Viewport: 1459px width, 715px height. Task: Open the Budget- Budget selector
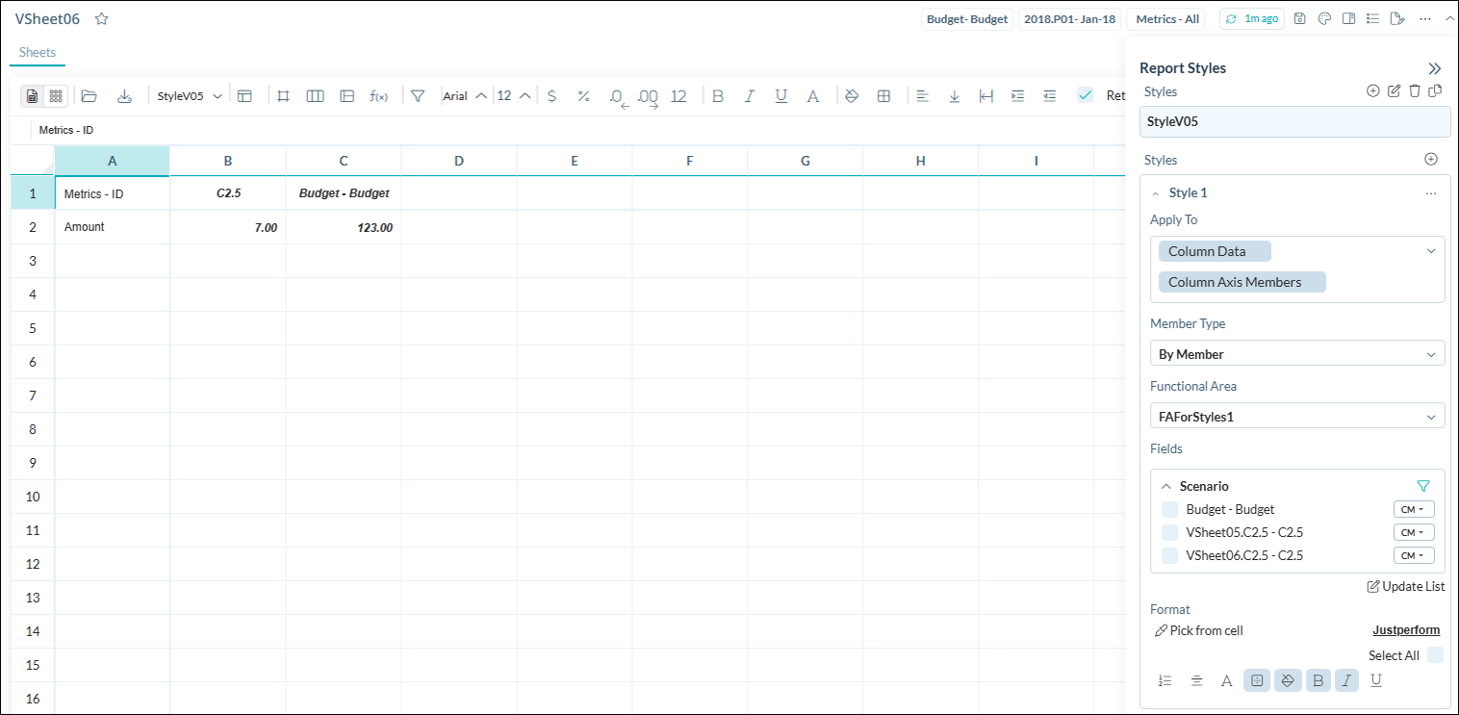[966, 19]
